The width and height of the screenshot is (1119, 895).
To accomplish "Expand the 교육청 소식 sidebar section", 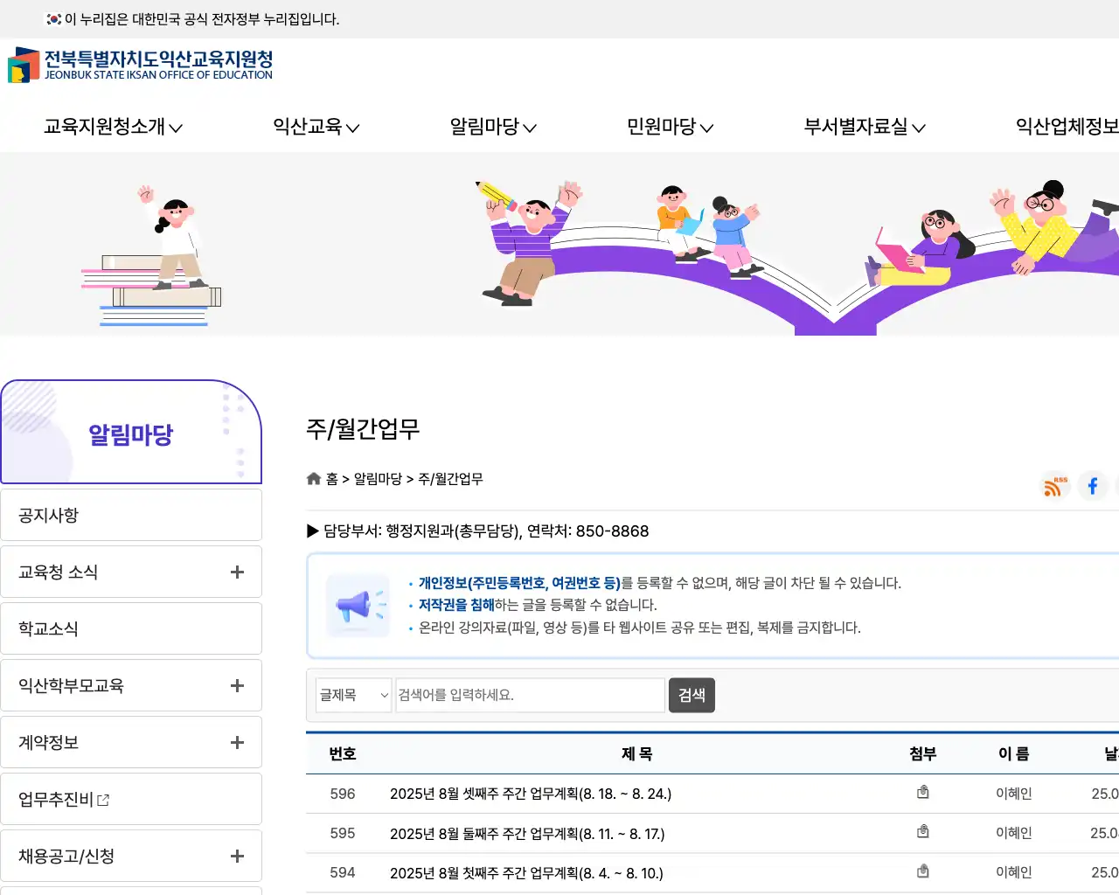I will [x=237, y=571].
